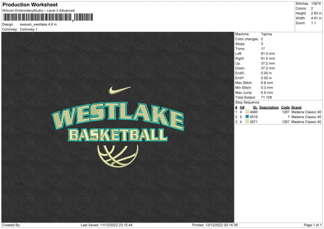This screenshot has height=229, width=324.
Task: Click the Wilcom EmbroideryStudio Level 3 Advanced text
Action: pyautogui.click(x=38, y=11)
